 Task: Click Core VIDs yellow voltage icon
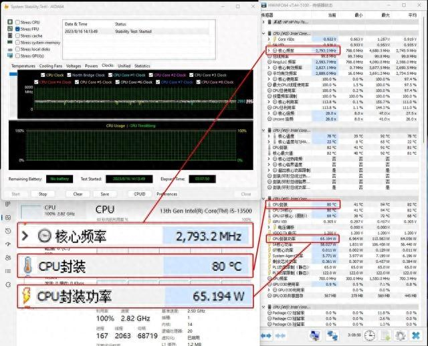pyautogui.click(x=275, y=39)
